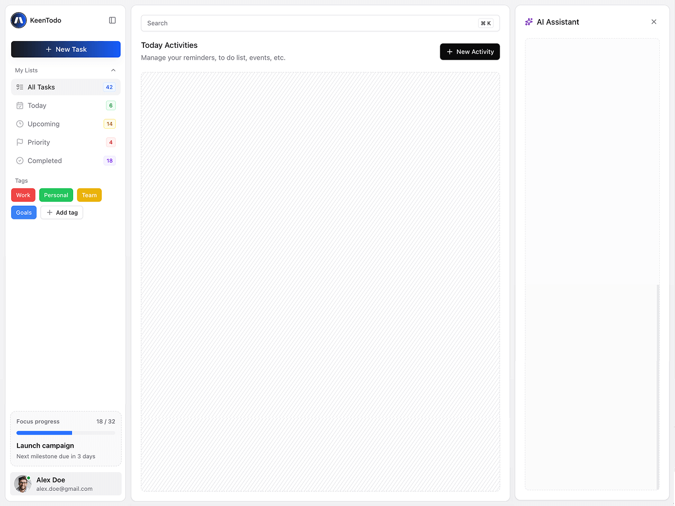The image size is (675, 506).
Task: Open Alex Doe's profile avatar
Action: point(22,484)
